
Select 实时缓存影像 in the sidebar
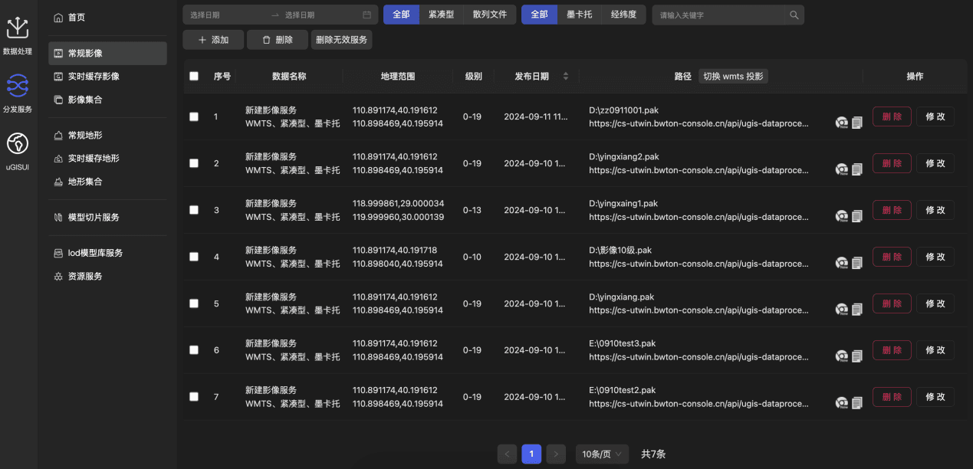(94, 77)
